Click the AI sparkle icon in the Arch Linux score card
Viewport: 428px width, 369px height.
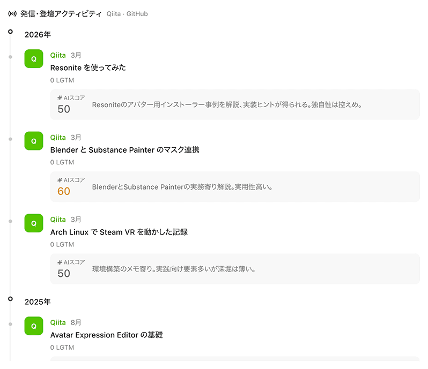[x=60, y=262]
